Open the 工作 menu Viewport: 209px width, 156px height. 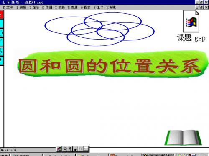98,7
